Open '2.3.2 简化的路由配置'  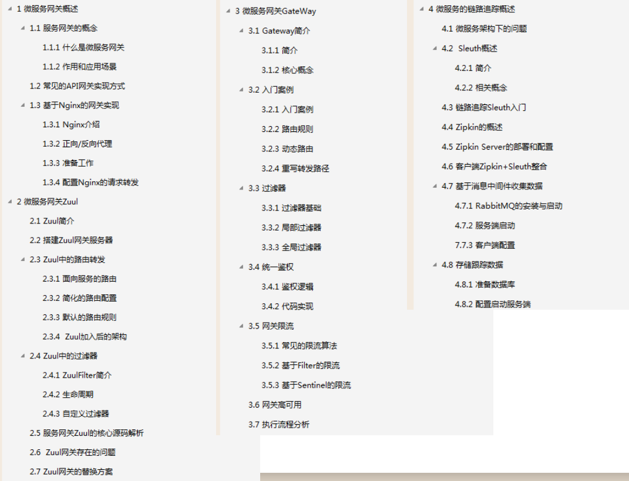pos(79,298)
